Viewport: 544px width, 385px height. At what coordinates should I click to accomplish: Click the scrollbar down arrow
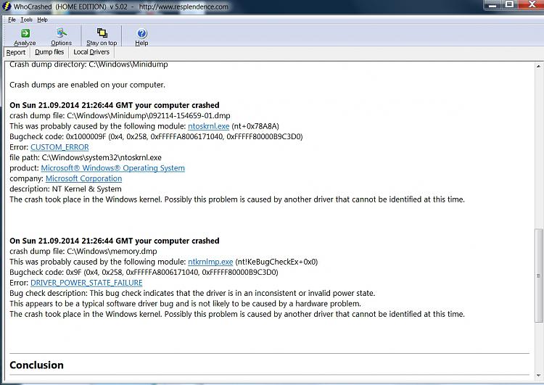click(538, 375)
